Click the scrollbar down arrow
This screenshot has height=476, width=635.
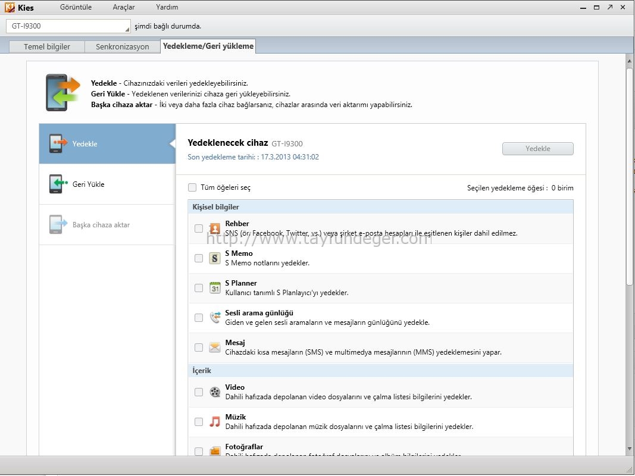[629, 449]
